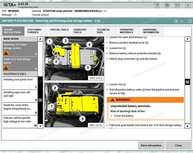Click link (1) in second Loosen nut line
The width and height of the screenshot is (193, 153).
[x=124, y=84]
